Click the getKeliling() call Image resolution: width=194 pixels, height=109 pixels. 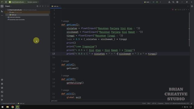click(75, 83)
